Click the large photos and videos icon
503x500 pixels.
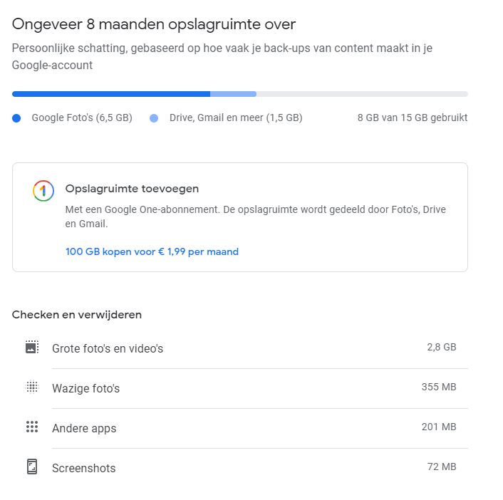[x=31, y=348]
